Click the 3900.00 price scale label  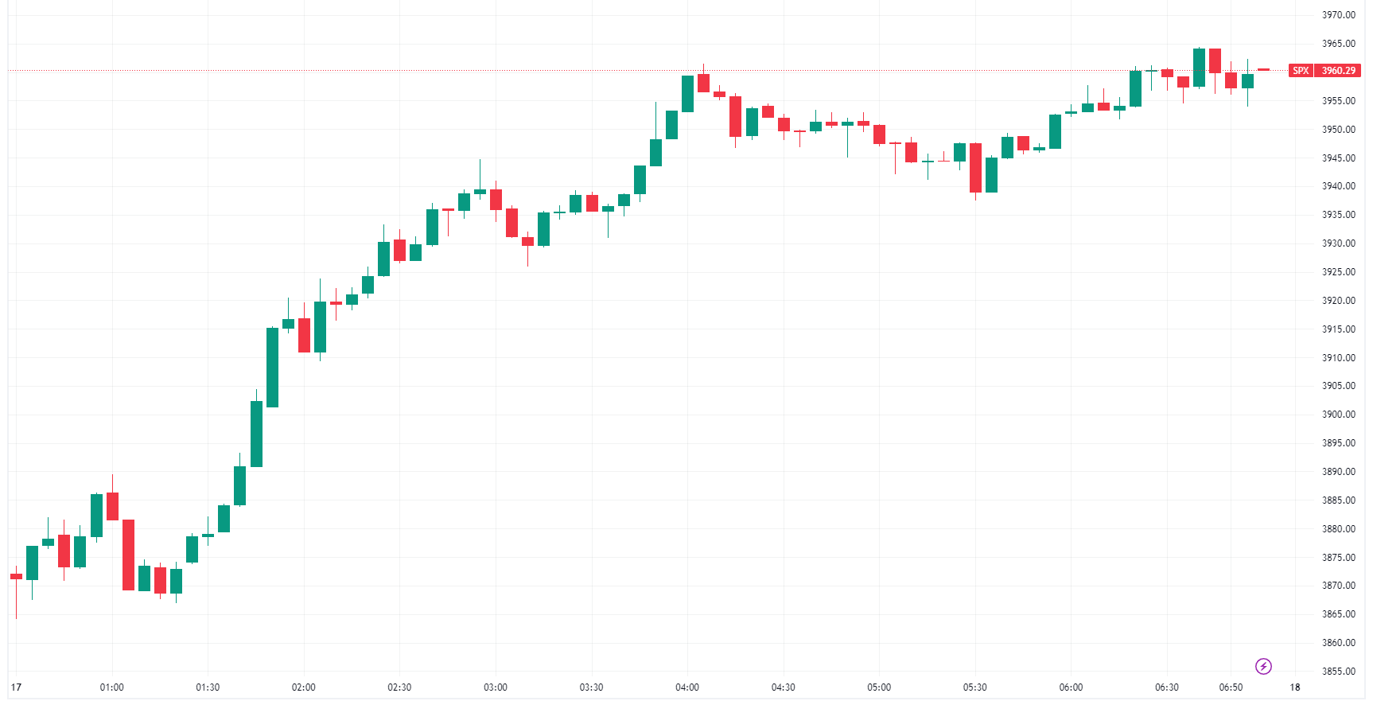point(1339,415)
